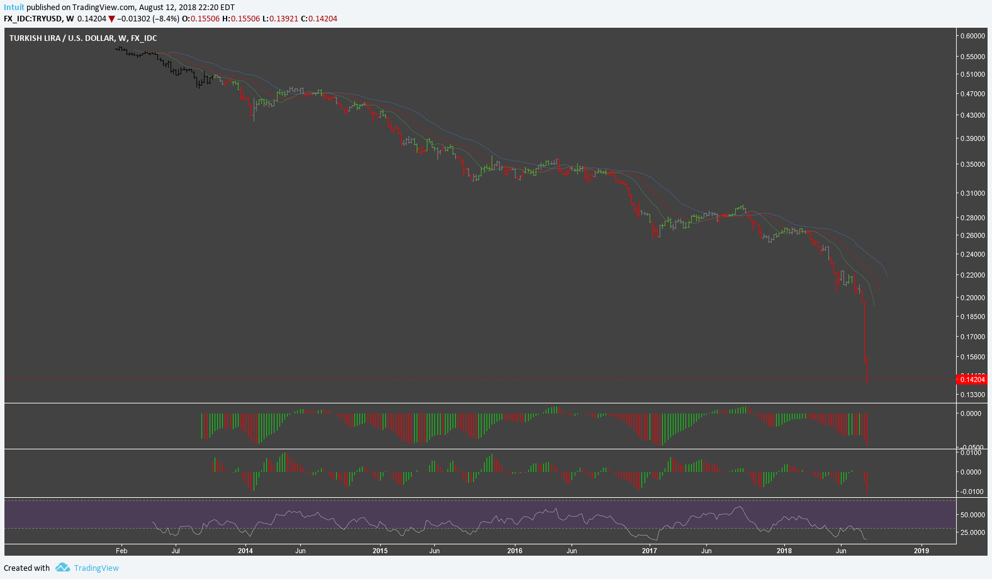Click the close value C:0.14204
This screenshot has width=992, height=579.
pos(319,19)
